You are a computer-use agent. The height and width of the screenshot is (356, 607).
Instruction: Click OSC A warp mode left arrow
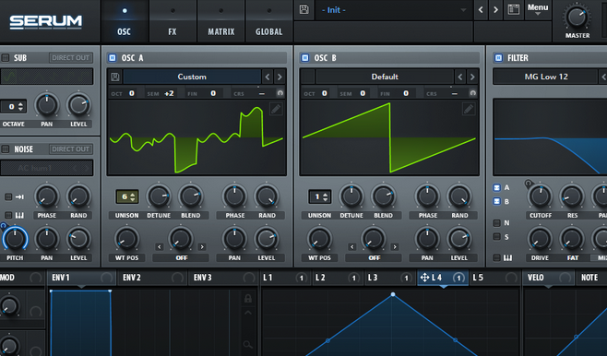pyautogui.click(x=159, y=247)
